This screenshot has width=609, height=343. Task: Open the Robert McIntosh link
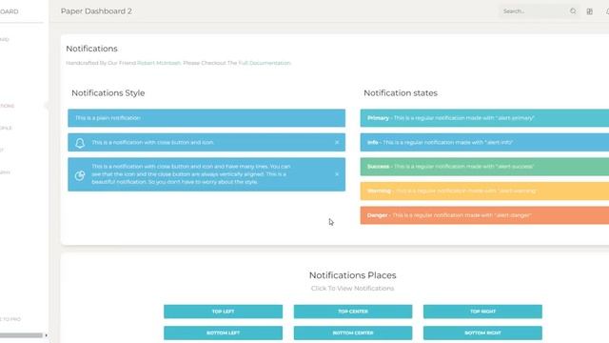[x=159, y=63]
